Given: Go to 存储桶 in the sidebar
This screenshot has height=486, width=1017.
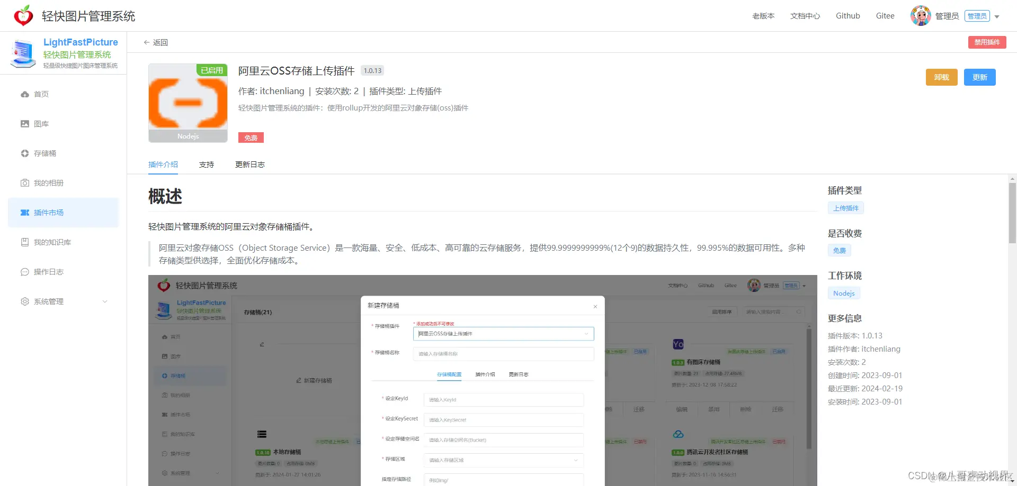Looking at the screenshot, I should (63, 153).
